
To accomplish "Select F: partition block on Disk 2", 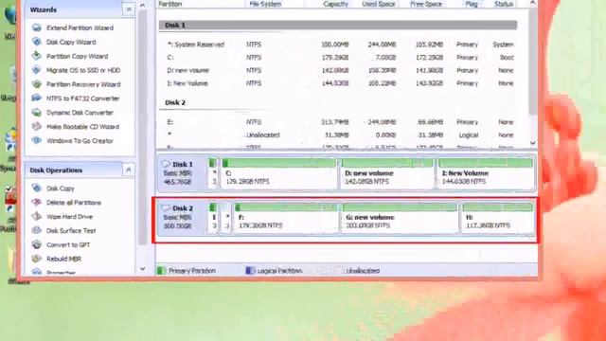I will tap(286, 218).
